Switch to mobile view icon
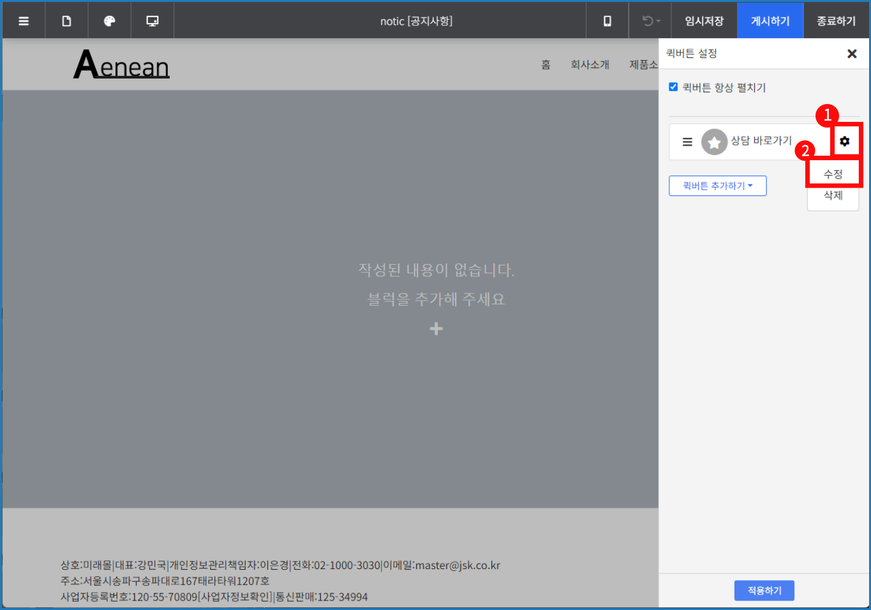871x610 pixels. 607,21
